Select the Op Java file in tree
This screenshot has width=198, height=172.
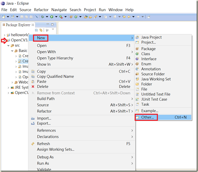(23, 77)
